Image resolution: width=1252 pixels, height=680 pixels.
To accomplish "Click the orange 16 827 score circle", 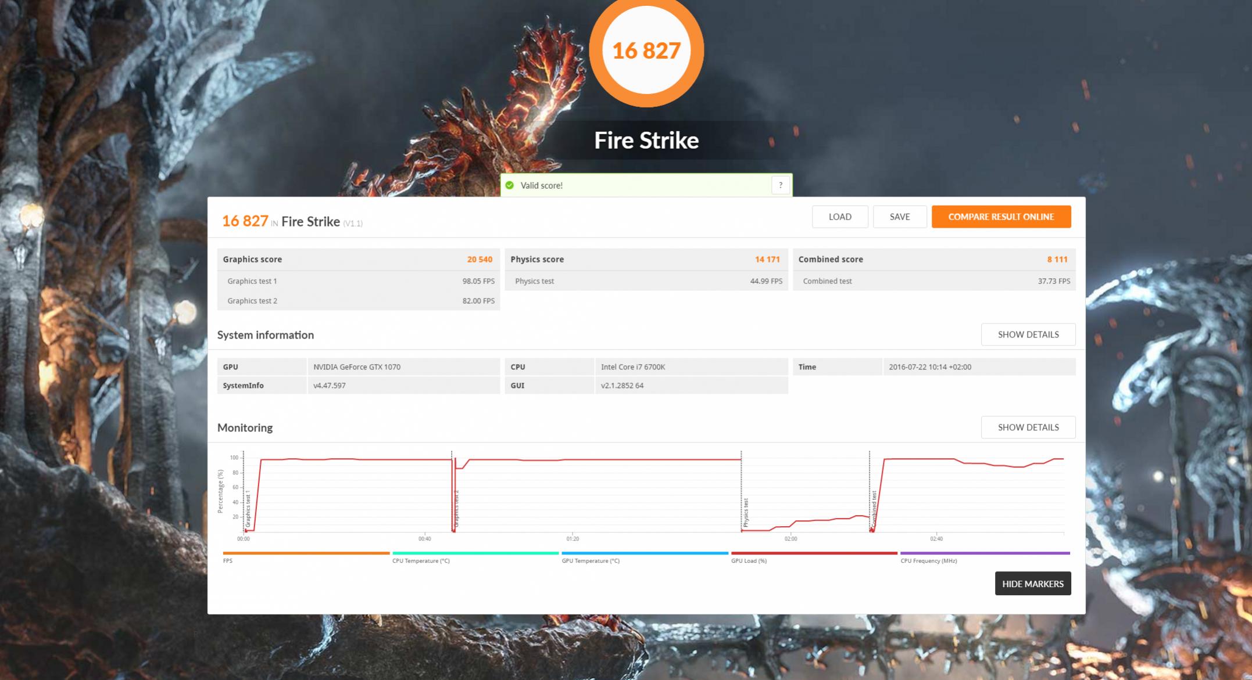I will (646, 51).
